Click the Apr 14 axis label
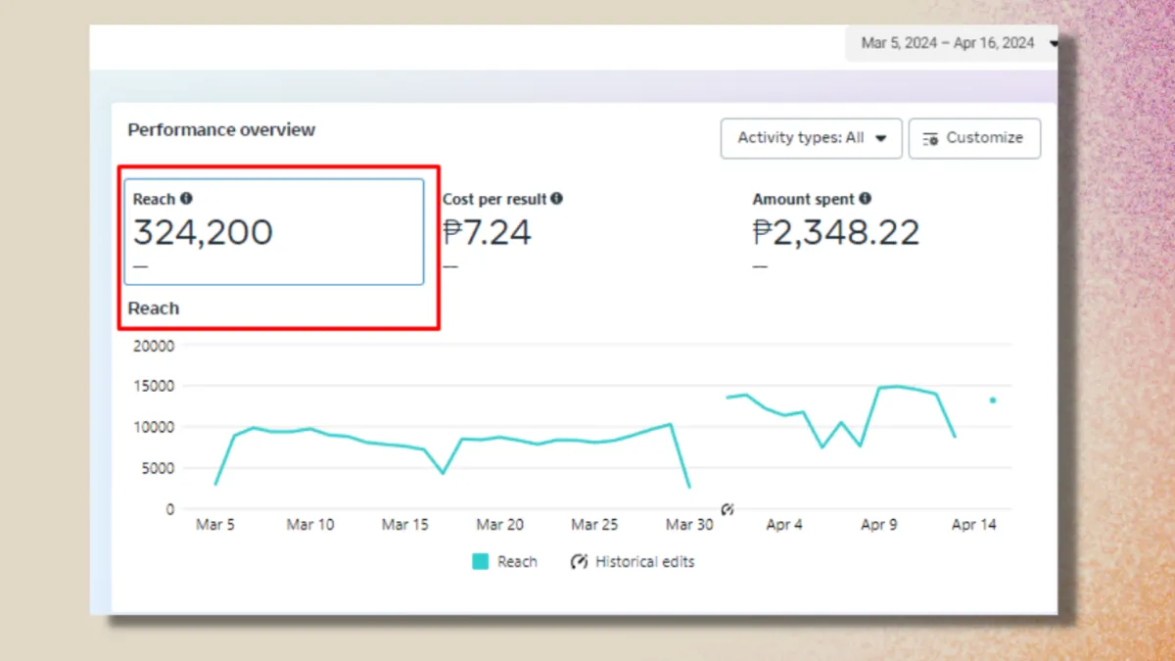This screenshot has height=661, width=1175. (x=974, y=525)
